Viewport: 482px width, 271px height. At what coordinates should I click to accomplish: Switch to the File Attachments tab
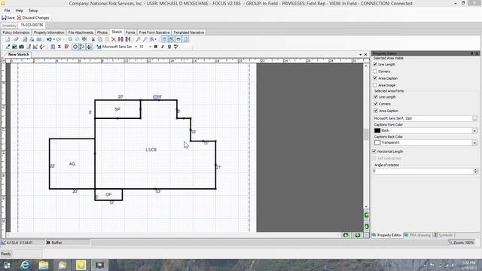pyautogui.click(x=81, y=32)
